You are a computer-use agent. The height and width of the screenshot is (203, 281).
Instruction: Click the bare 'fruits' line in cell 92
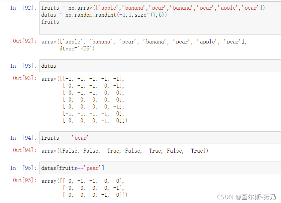click(50, 22)
